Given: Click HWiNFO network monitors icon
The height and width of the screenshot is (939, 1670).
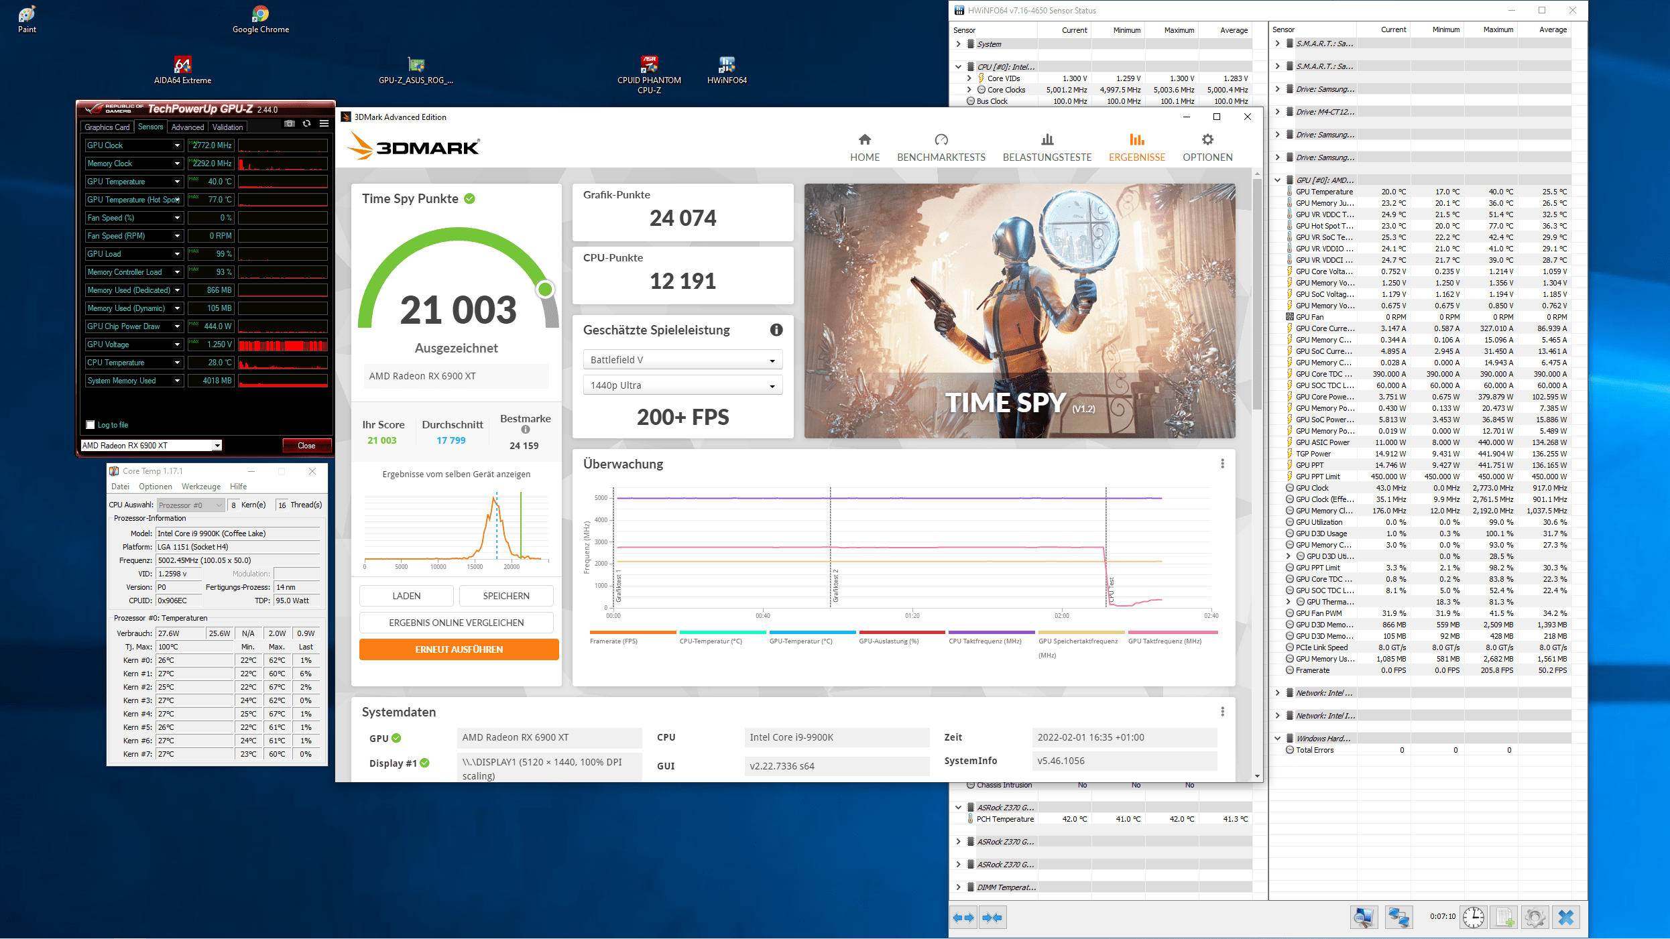Looking at the screenshot, I should pyautogui.click(x=1398, y=918).
